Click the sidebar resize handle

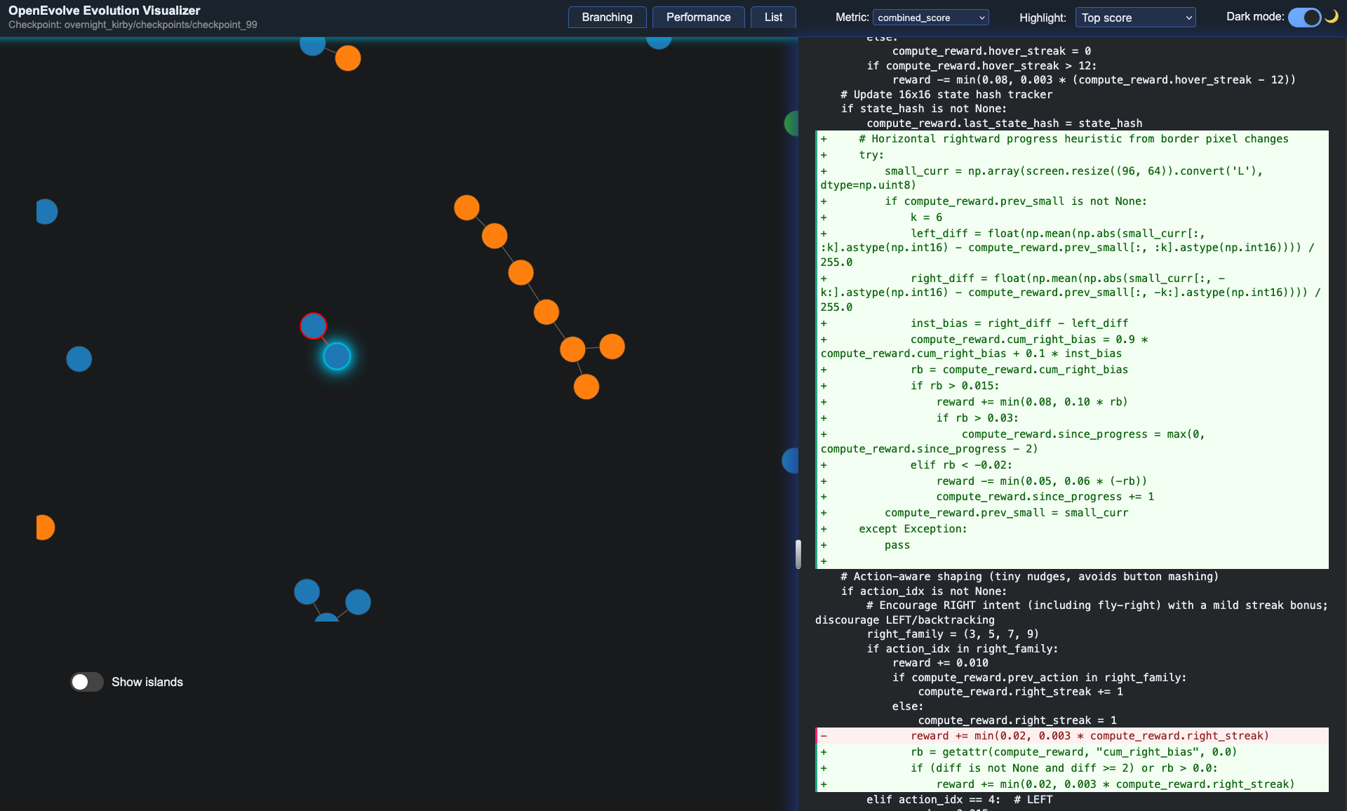798,554
